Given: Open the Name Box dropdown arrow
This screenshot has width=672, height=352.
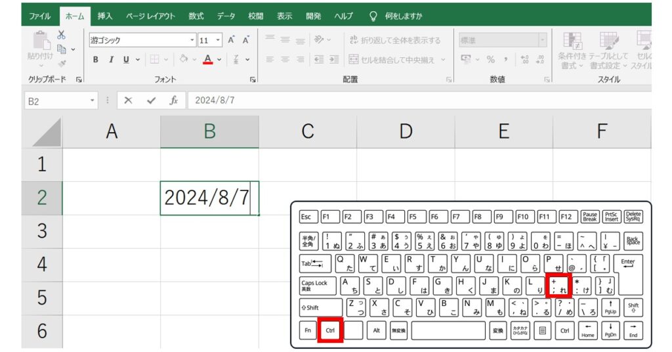Looking at the screenshot, I should tap(93, 100).
